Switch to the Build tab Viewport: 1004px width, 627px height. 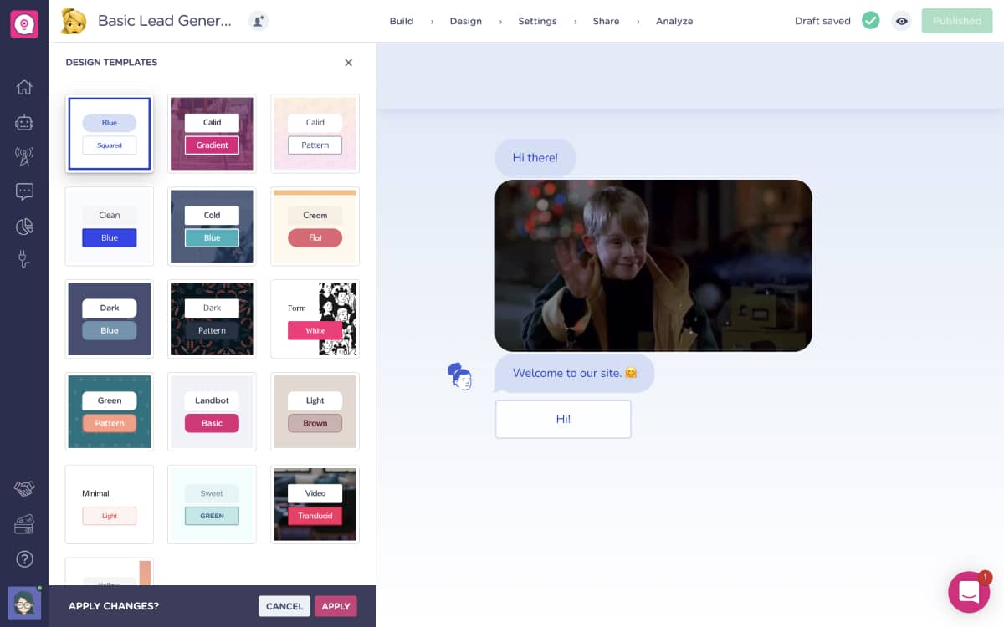point(402,21)
